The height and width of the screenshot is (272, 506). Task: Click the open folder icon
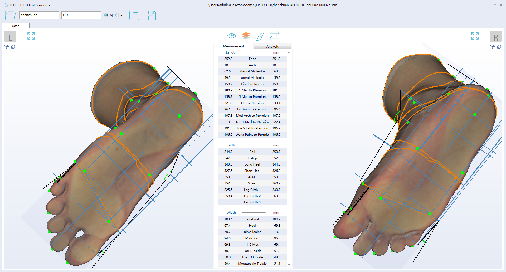point(10,15)
